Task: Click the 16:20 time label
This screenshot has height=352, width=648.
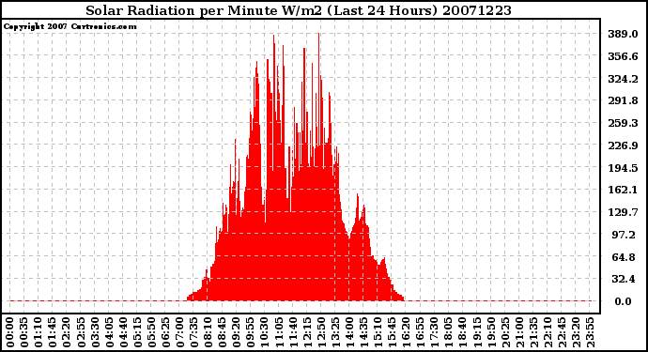Action: 406,332
